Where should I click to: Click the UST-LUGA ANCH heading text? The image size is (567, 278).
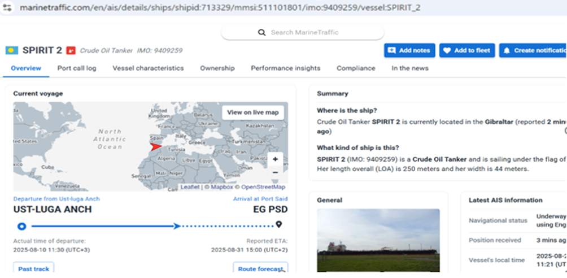coord(53,210)
